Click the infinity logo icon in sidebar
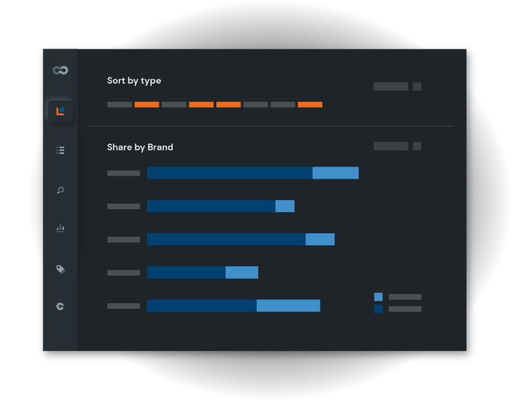 click(x=60, y=70)
